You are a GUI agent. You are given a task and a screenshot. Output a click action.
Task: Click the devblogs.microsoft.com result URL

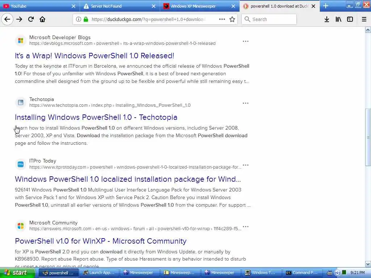point(122,43)
